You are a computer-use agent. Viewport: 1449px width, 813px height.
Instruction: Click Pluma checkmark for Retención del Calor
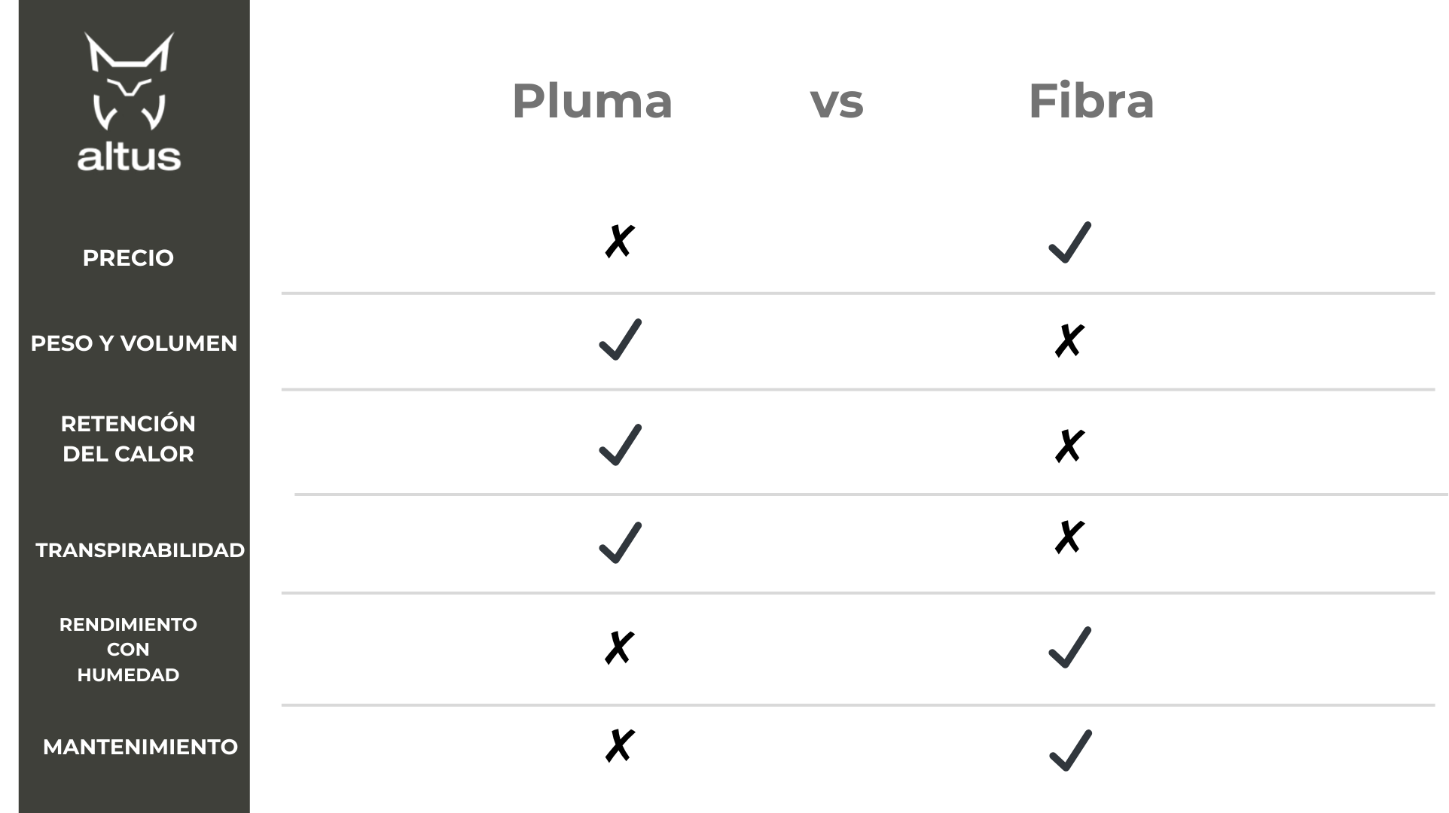[620, 445]
